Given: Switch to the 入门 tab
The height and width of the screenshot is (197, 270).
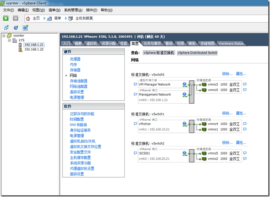Looking at the screenshot, I should point(66,43).
